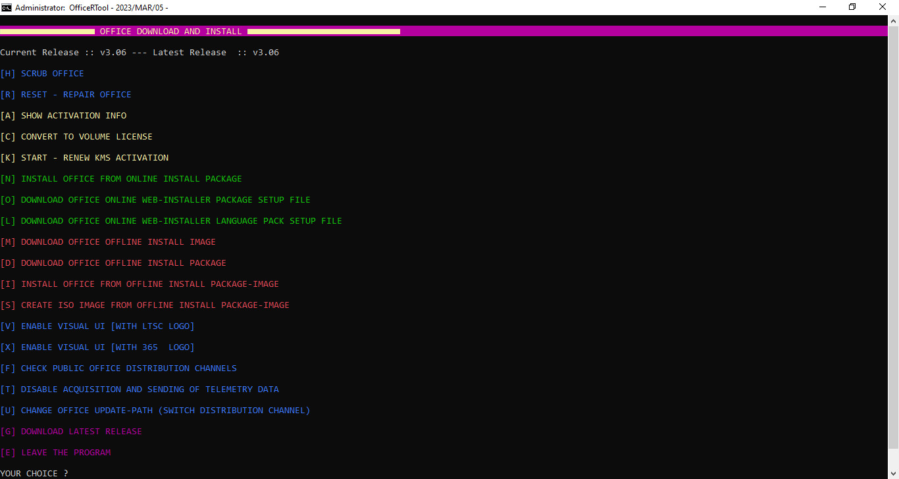Select the [R] RESET - REPAIR OFFICE line
Viewport: 899px width, 479px height.
pos(66,95)
